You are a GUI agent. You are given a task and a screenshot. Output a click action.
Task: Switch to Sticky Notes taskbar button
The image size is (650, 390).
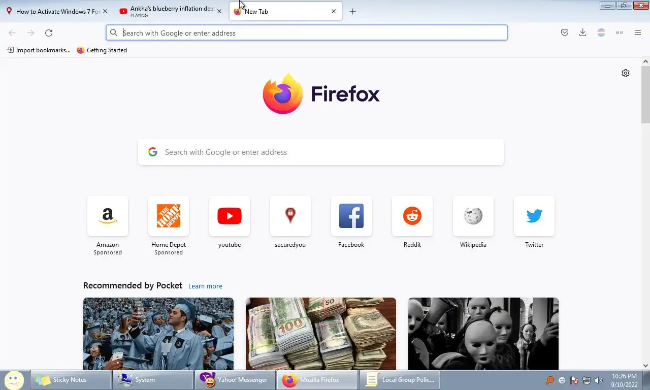pyautogui.click(x=71, y=380)
